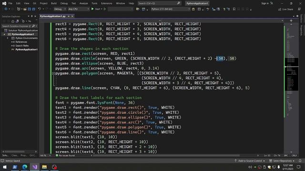Click the Save All icon
Viewport: 305px width, 171px height.
point(33,9)
